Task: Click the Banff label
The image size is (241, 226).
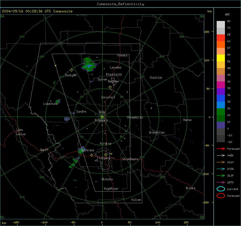Action: coord(44,150)
